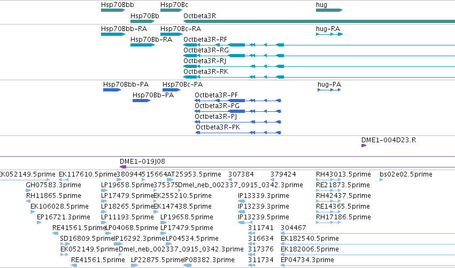Click EST IP13239.5prime
This screenshot has height=268, width=455.
tap(245, 223)
